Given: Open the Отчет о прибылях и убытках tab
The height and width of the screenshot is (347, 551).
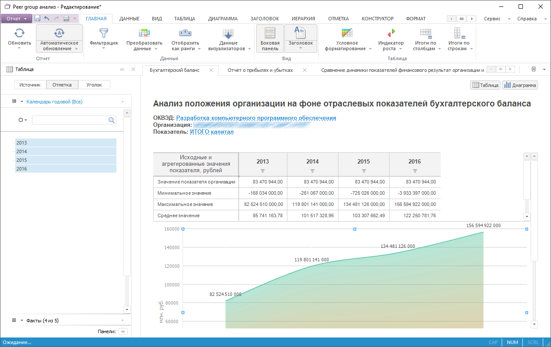Looking at the screenshot, I should [x=260, y=70].
